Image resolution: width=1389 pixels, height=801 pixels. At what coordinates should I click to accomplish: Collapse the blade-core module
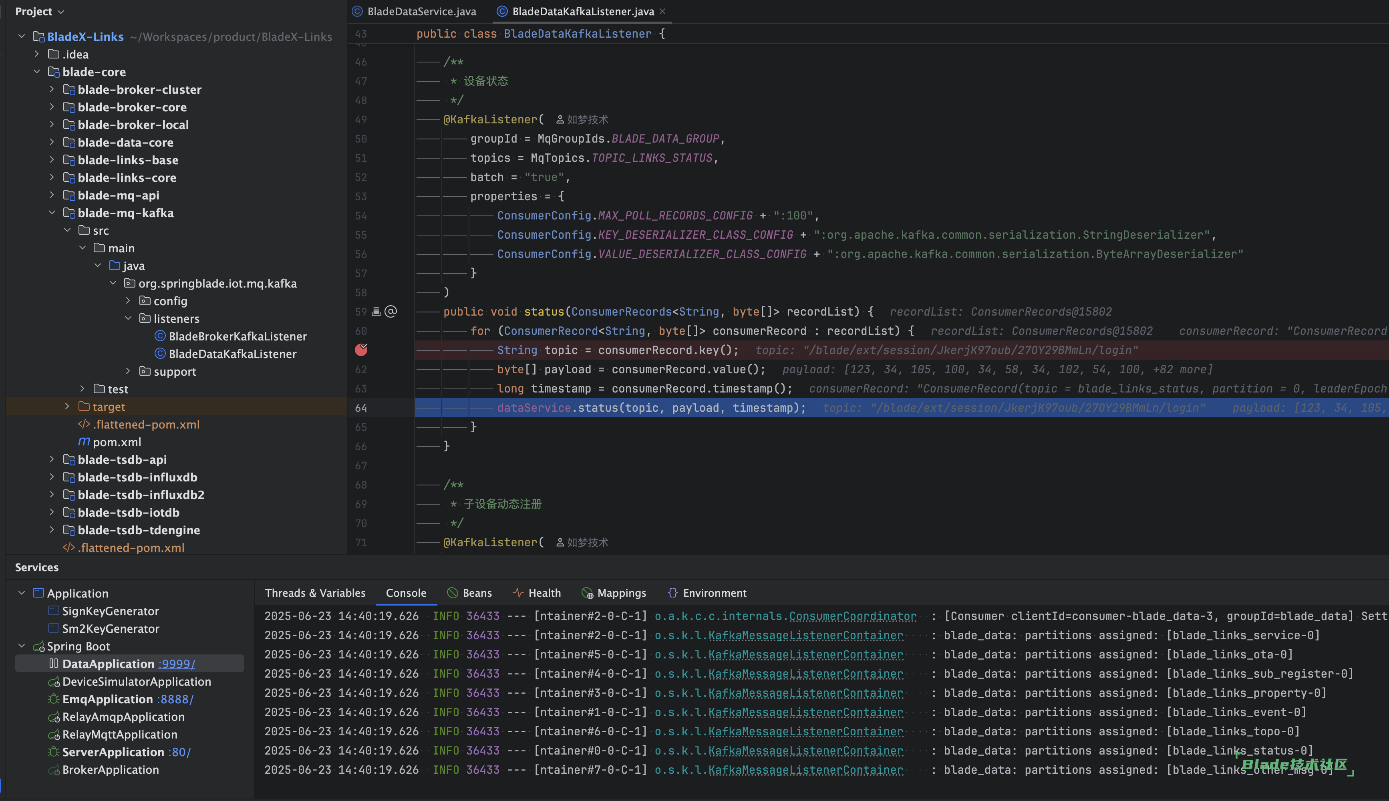coord(36,72)
